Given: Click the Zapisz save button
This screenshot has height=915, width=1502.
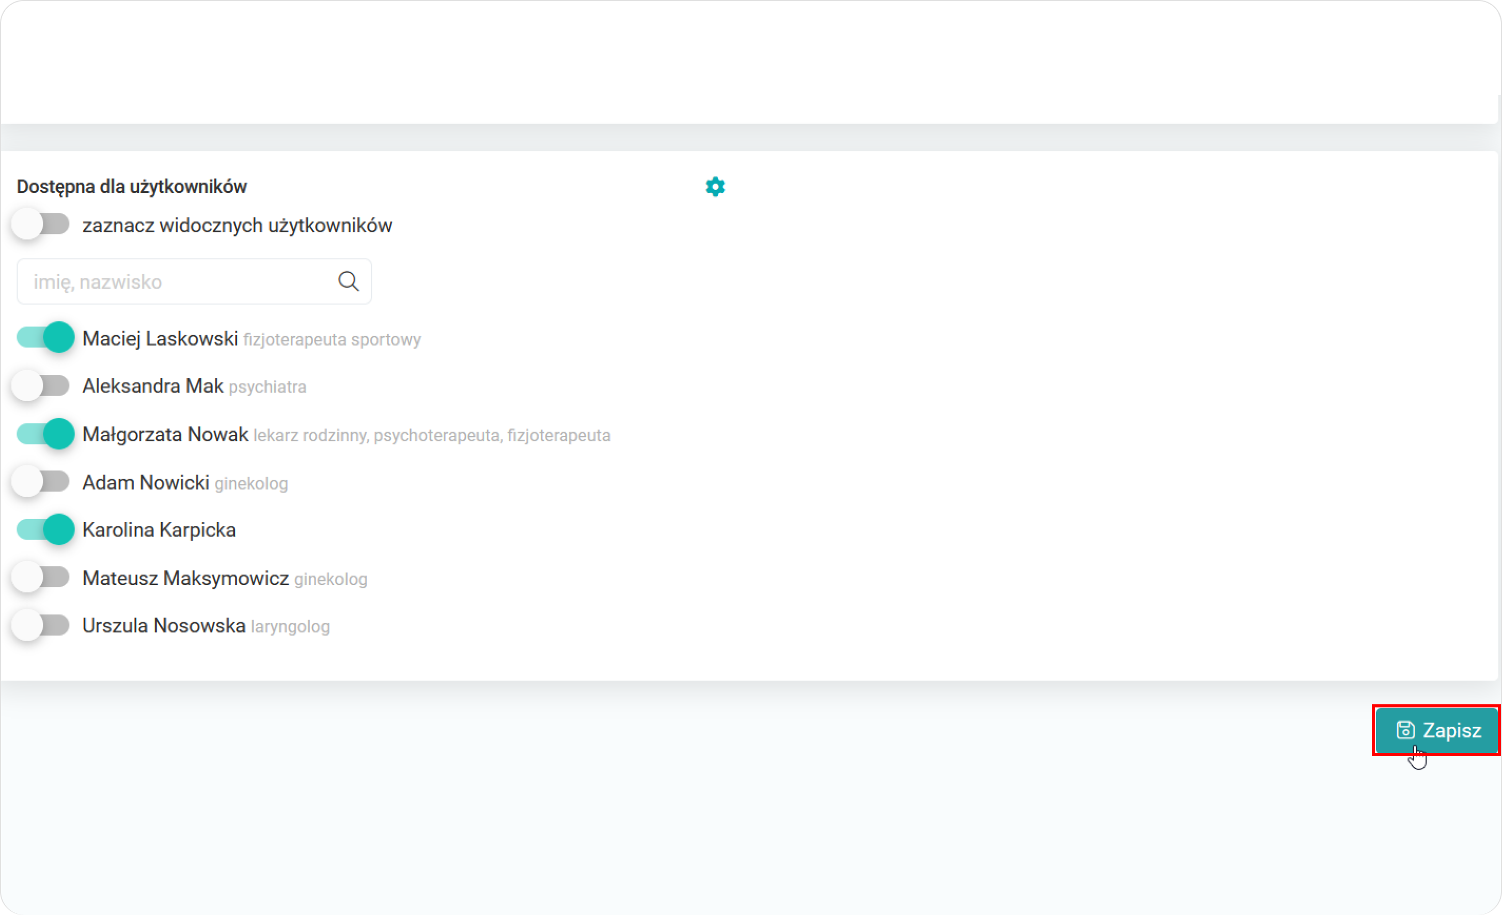Looking at the screenshot, I should (1436, 730).
